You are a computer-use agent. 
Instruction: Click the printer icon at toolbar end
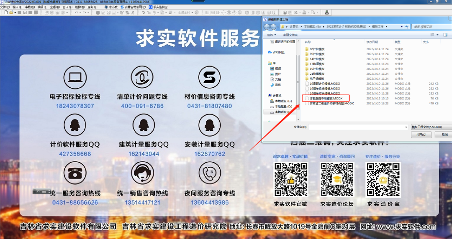pos(326,13)
